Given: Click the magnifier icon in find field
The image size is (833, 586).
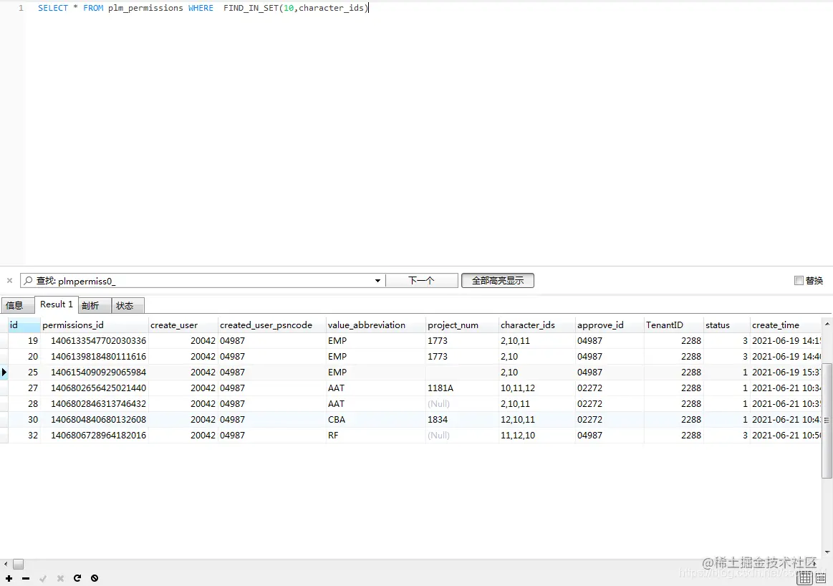Looking at the screenshot, I should (28, 281).
